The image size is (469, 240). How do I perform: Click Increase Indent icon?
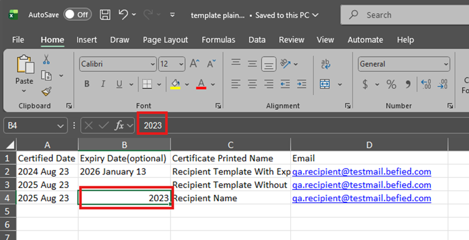(x=301, y=84)
